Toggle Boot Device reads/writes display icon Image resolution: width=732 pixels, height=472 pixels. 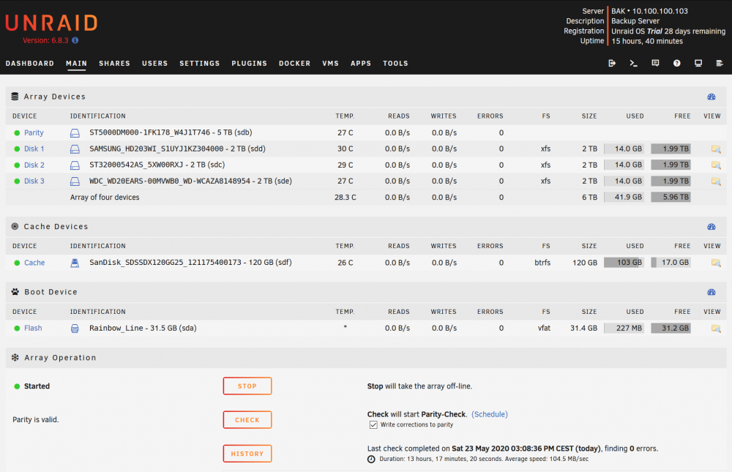pos(712,292)
